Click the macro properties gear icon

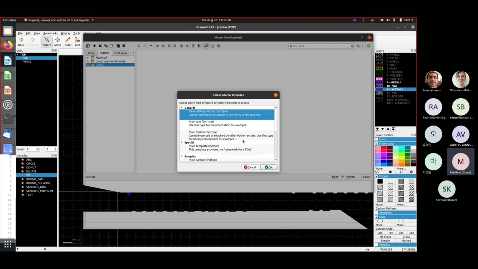(218, 46)
